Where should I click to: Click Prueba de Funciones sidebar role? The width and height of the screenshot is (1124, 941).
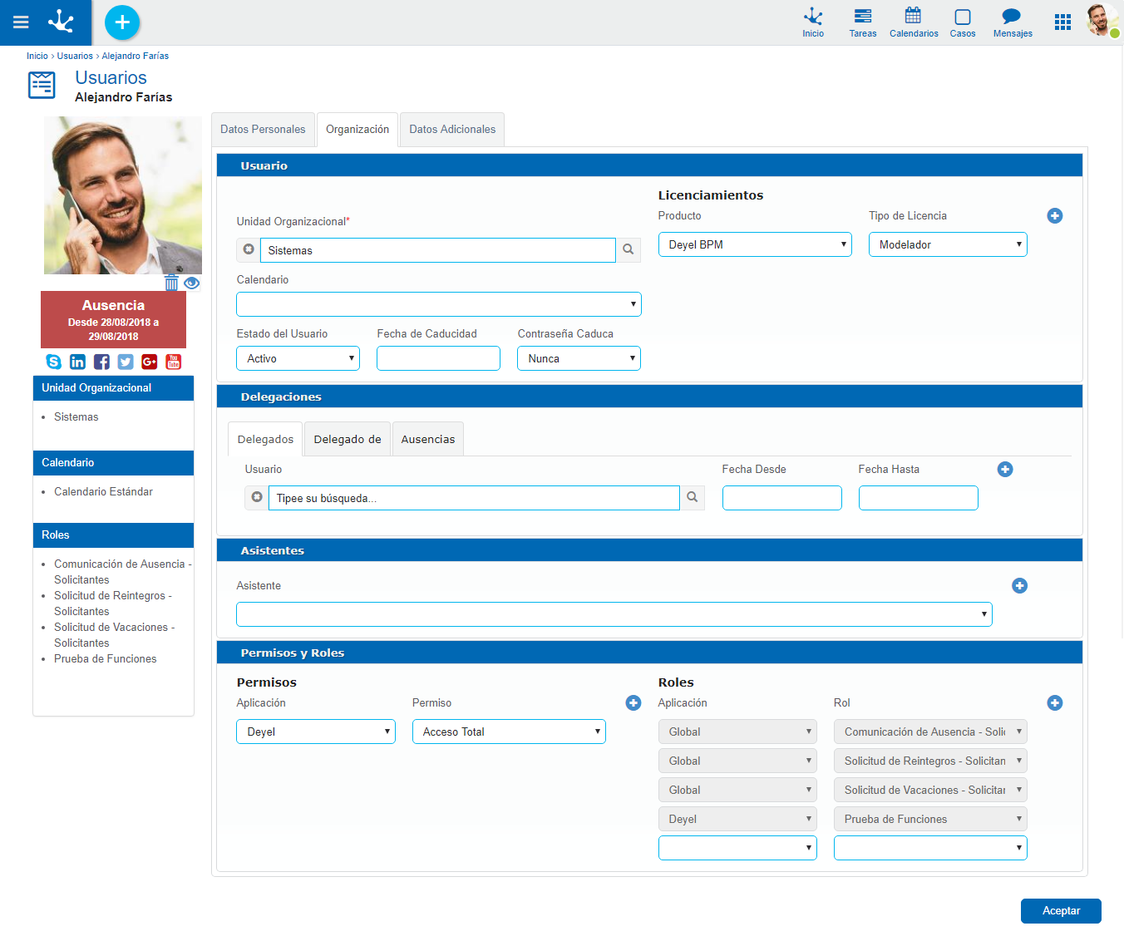tap(106, 659)
